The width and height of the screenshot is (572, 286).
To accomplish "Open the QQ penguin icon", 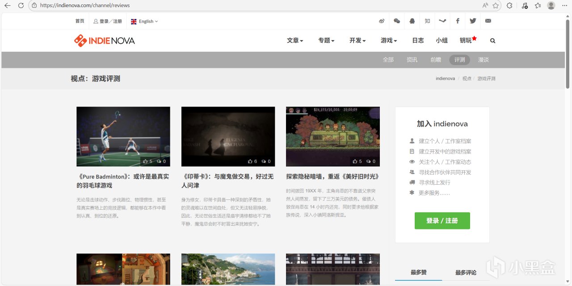I will pos(412,21).
